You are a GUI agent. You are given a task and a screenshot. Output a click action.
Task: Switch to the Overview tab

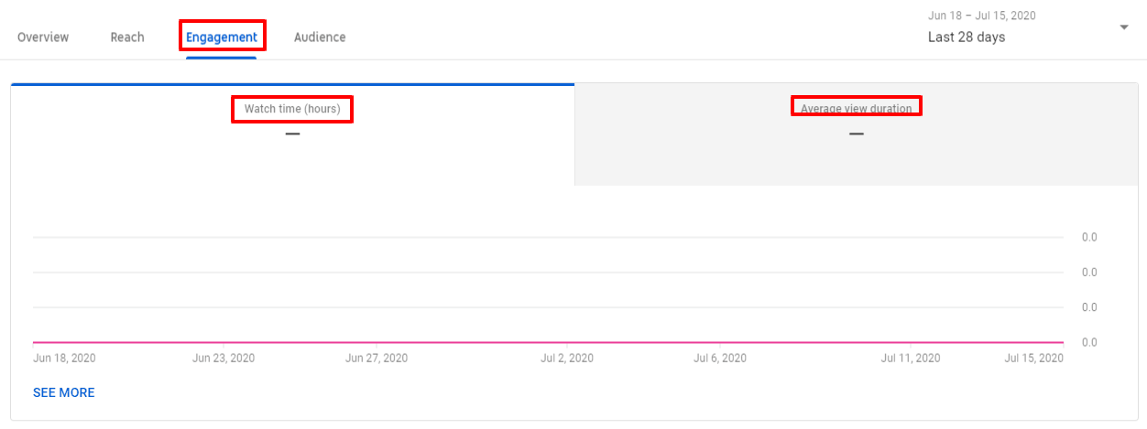pyautogui.click(x=43, y=38)
